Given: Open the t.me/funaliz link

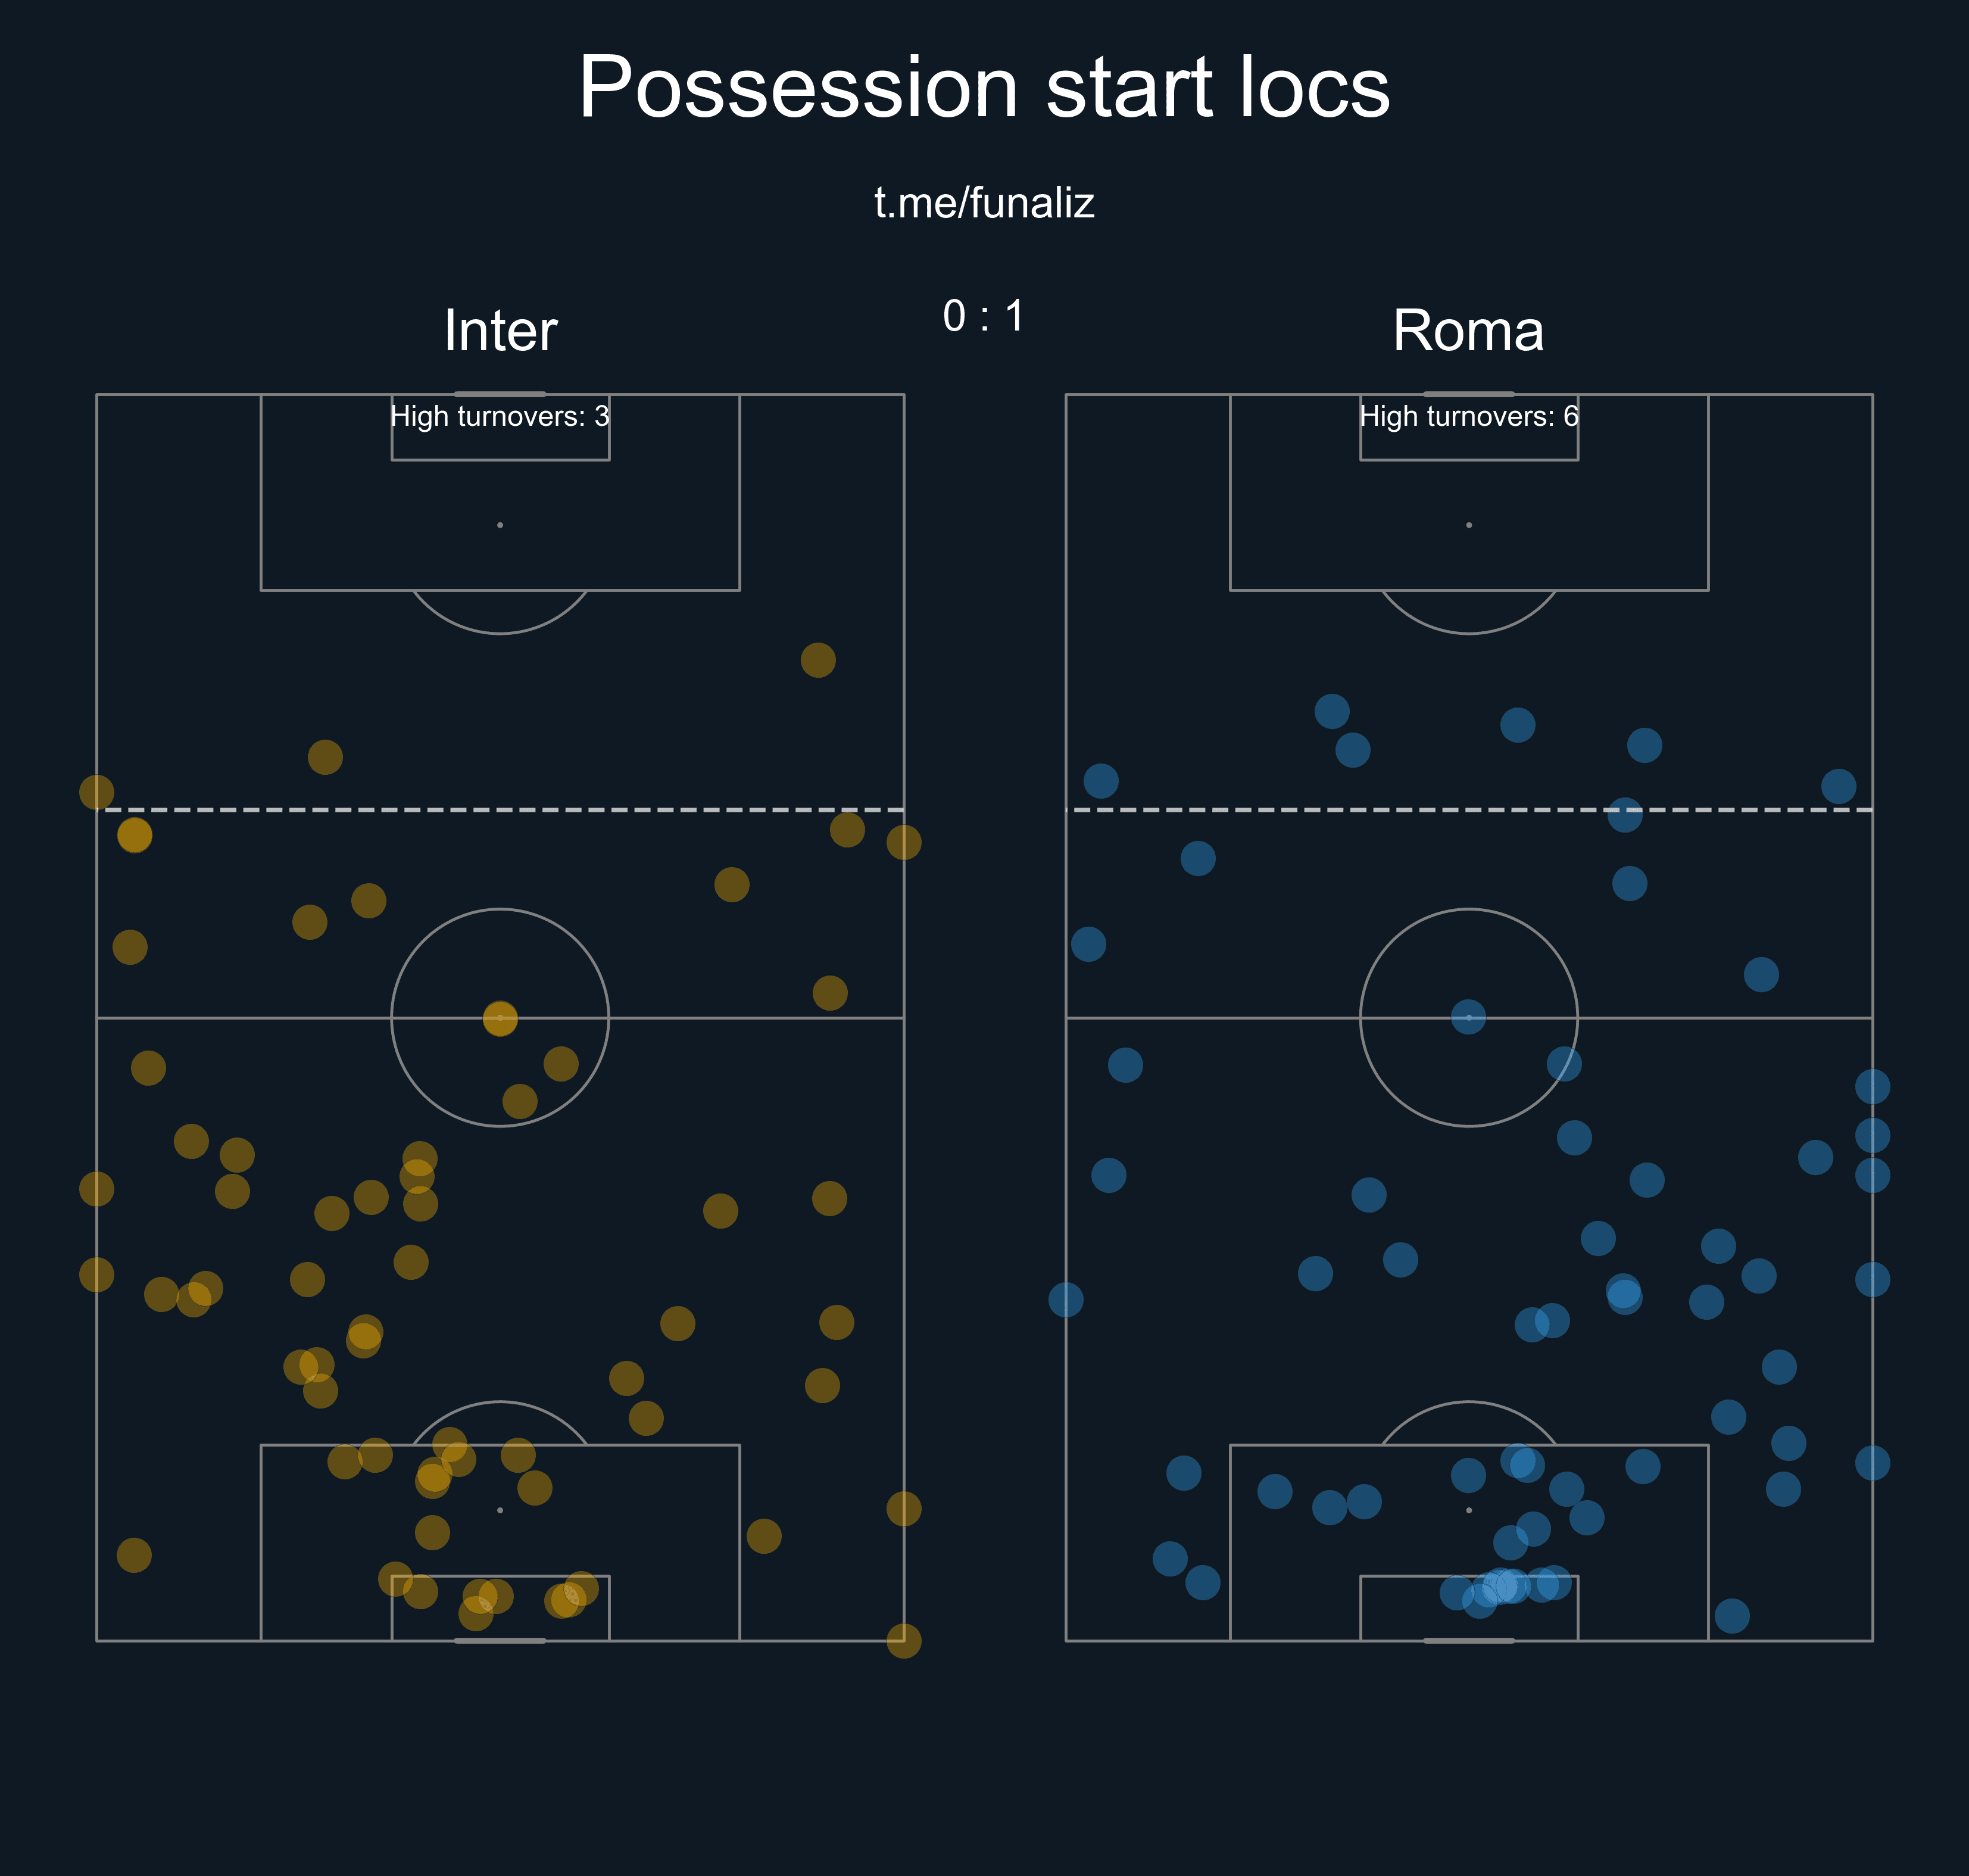Looking at the screenshot, I should click(x=985, y=203).
